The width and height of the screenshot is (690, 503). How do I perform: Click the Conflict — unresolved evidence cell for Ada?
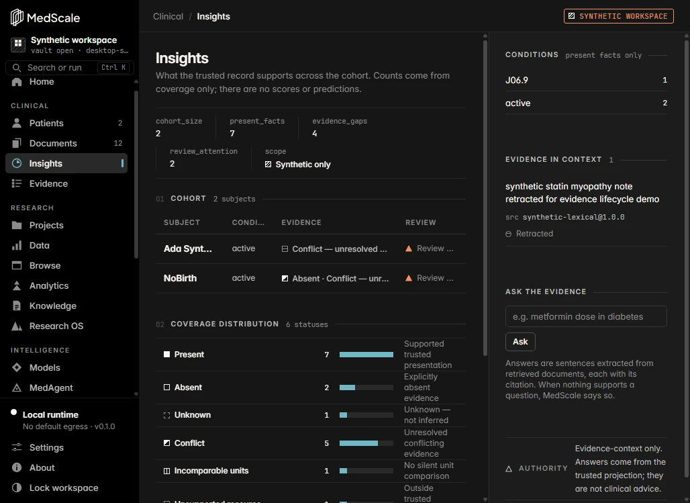click(x=334, y=249)
